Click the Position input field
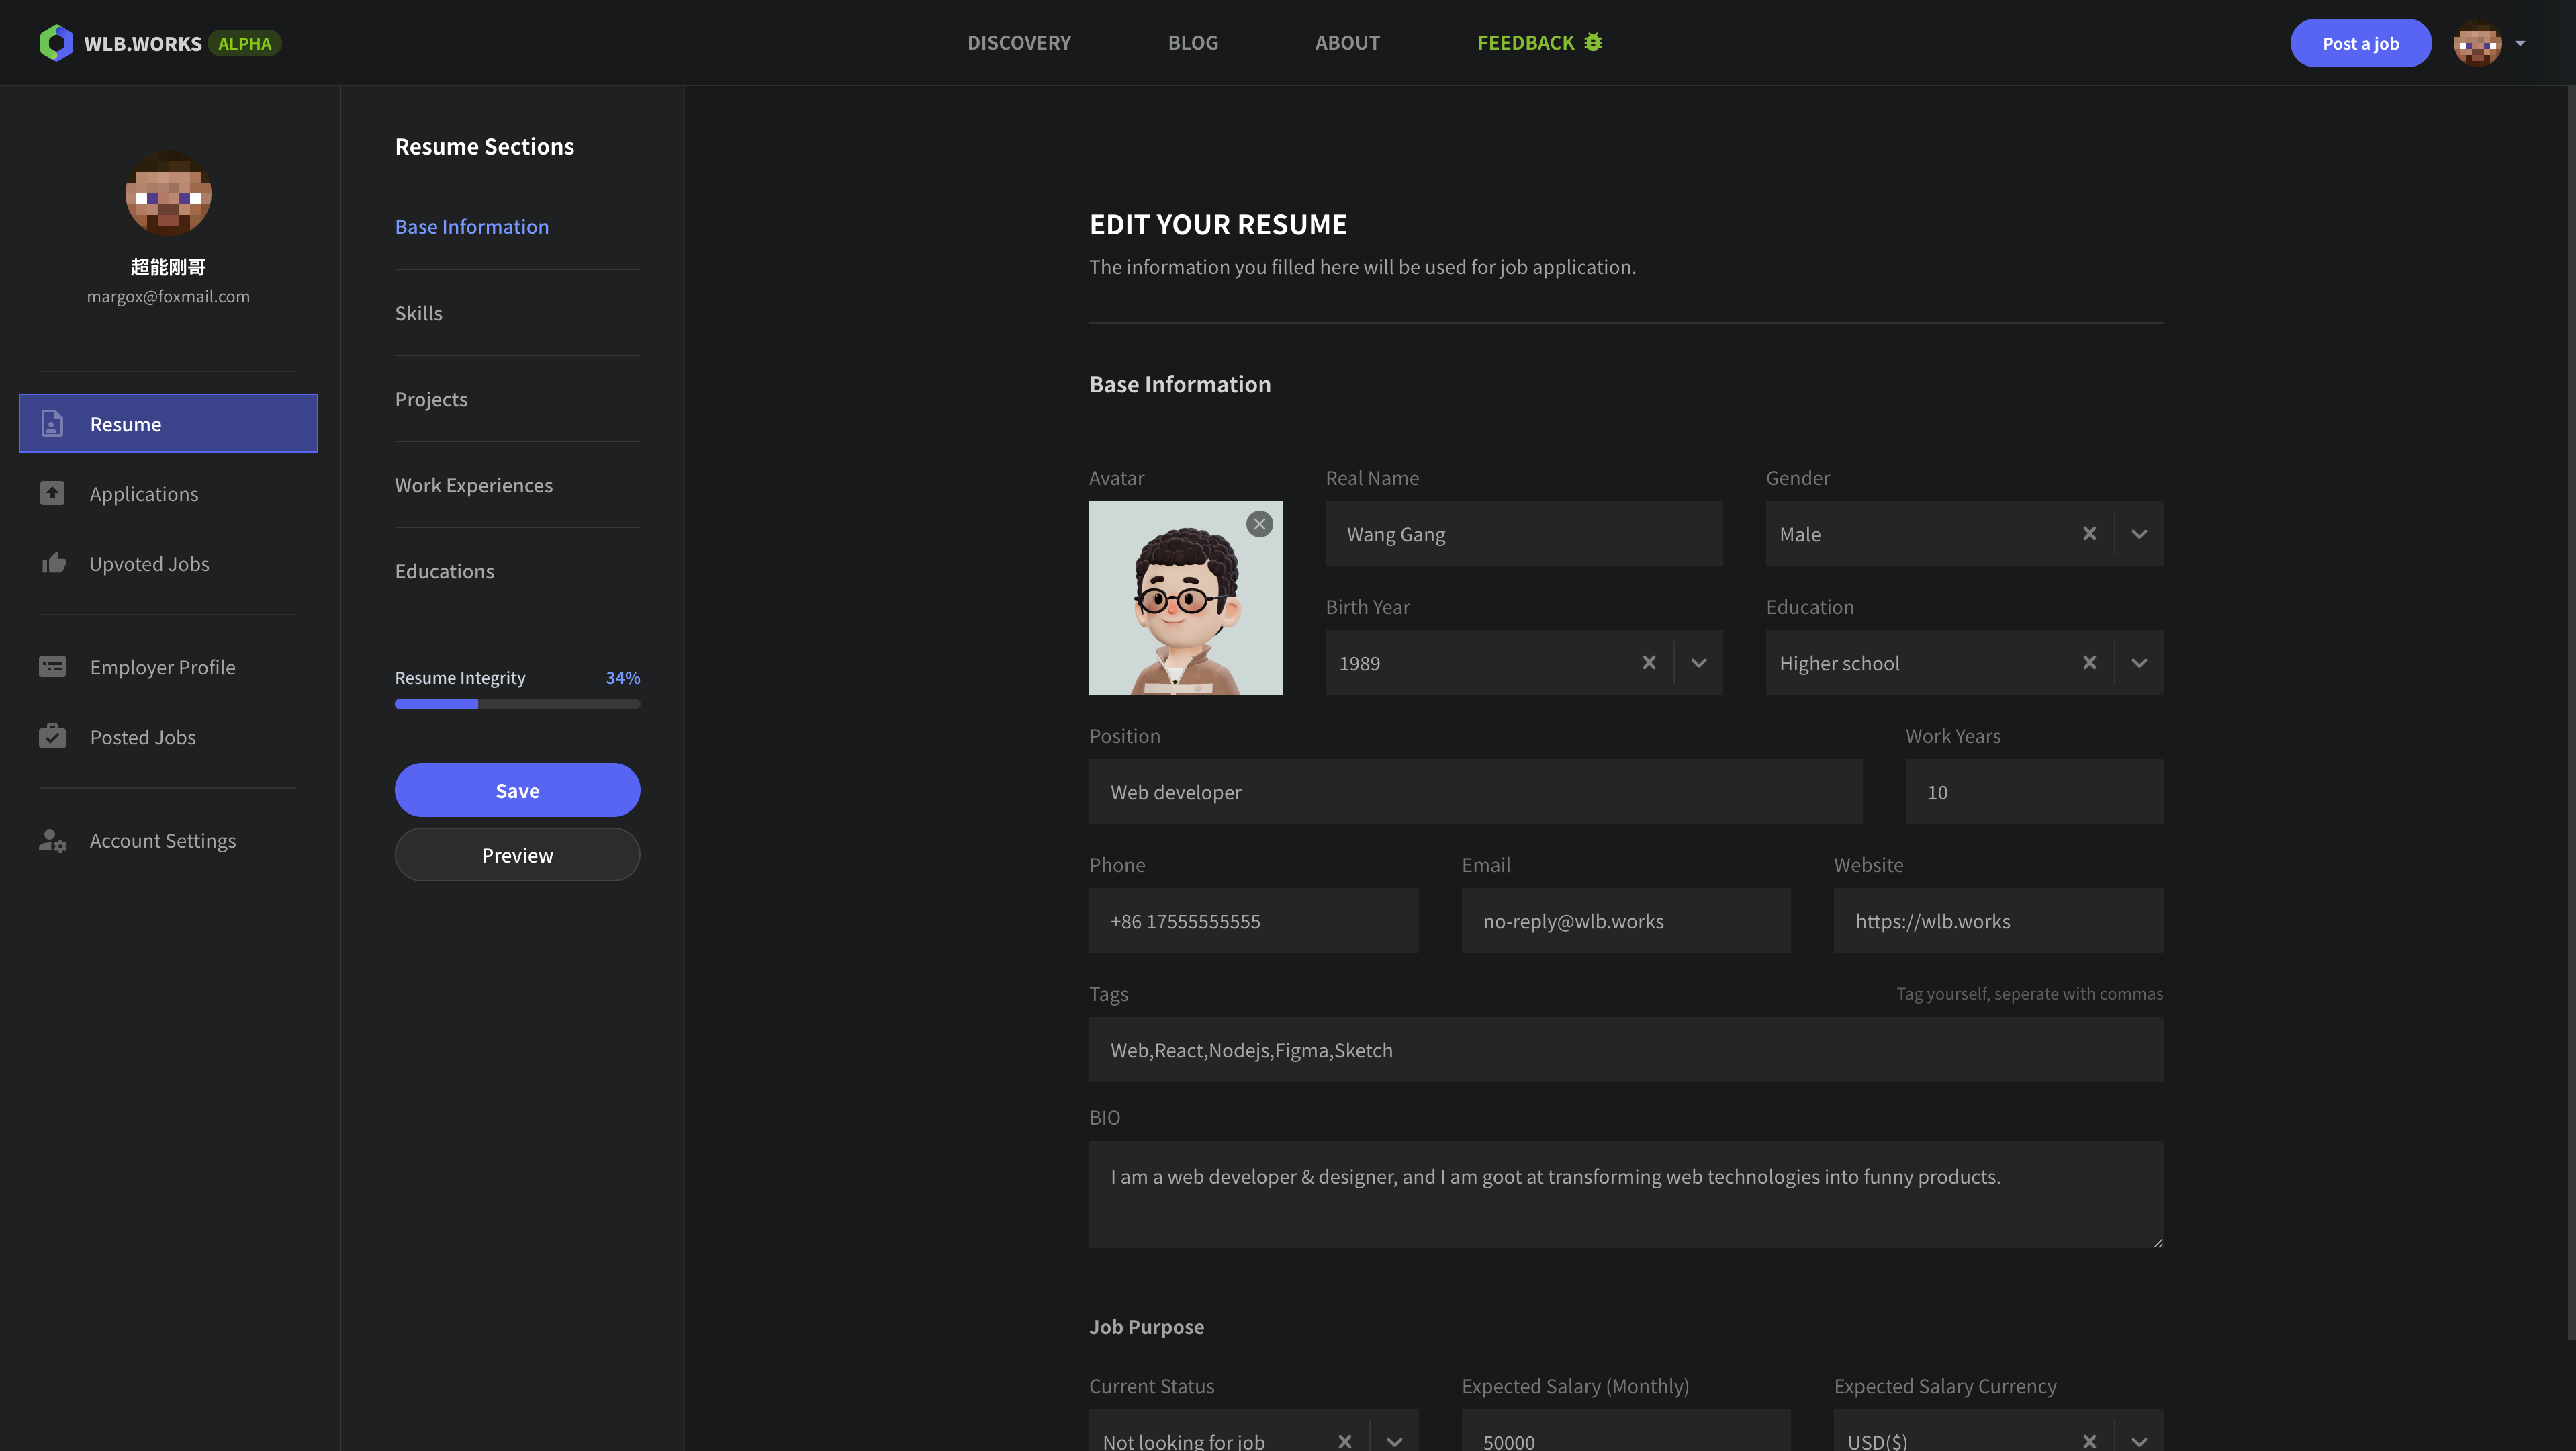The image size is (2576, 1451). pyautogui.click(x=1475, y=791)
